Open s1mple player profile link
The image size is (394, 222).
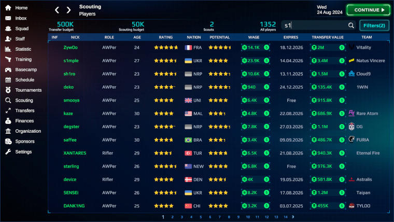click(72, 61)
